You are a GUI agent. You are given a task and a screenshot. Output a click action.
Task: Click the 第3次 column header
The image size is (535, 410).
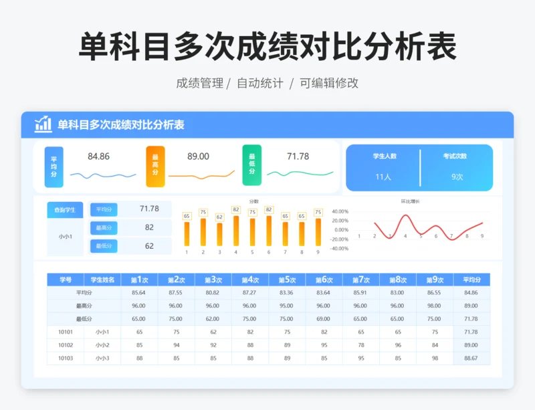click(x=213, y=280)
